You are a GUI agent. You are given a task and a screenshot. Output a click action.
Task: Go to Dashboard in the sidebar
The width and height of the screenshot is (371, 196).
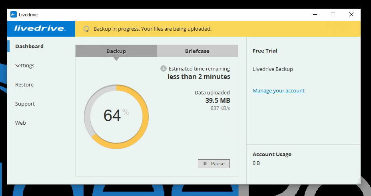(29, 46)
